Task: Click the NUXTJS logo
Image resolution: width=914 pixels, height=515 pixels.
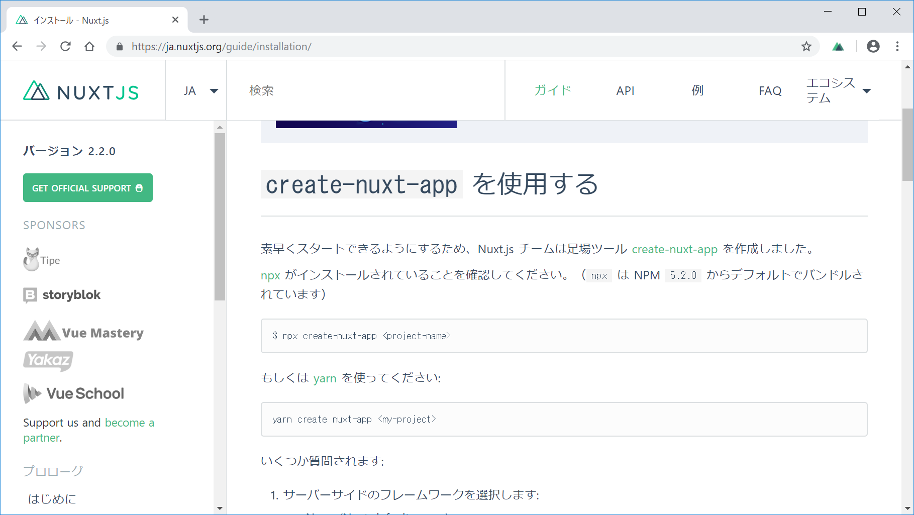Action: pyautogui.click(x=81, y=91)
